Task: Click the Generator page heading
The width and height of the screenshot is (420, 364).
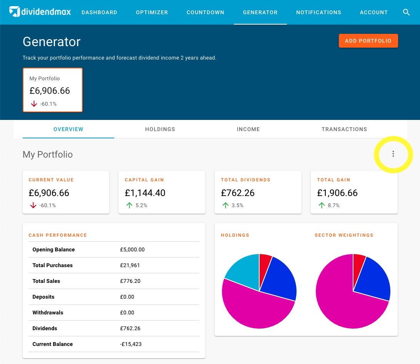Action: pos(52,42)
